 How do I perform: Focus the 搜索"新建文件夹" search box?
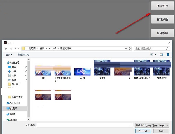pyautogui.click(x=152, y=48)
